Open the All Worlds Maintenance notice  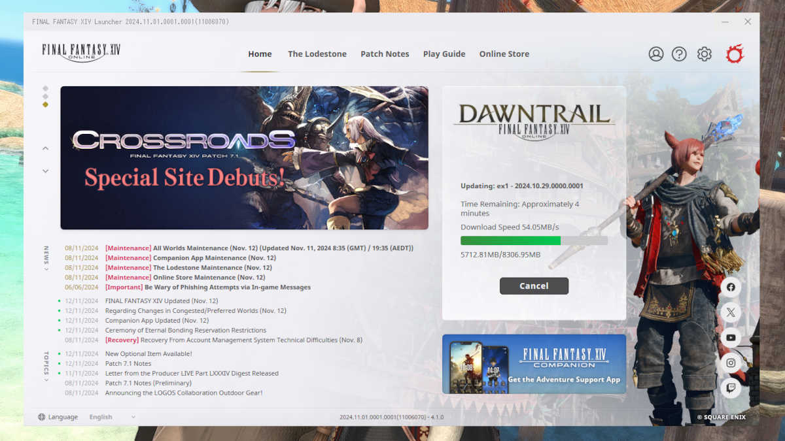(196, 248)
